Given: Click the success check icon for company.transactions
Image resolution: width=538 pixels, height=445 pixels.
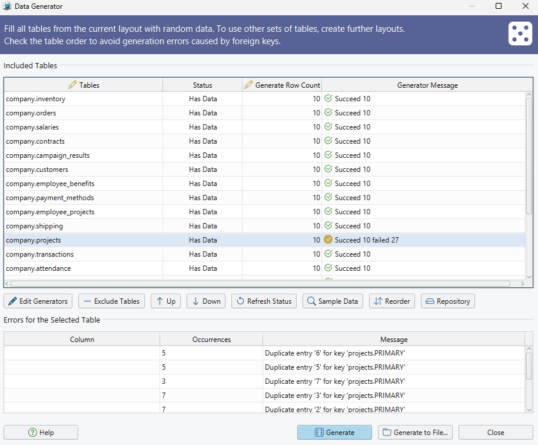Looking at the screenshot, I should tap(328, 254).
